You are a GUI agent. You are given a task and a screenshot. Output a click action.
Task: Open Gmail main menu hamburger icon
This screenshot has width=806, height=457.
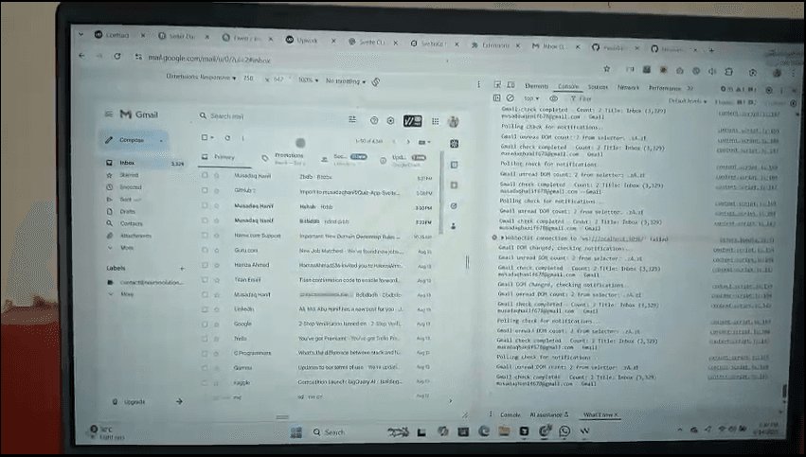click(x=109, y=114)
